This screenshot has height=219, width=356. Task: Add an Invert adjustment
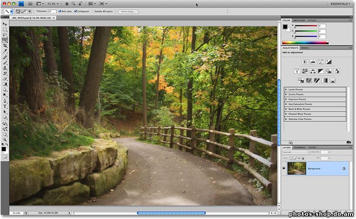coord(301,80)
